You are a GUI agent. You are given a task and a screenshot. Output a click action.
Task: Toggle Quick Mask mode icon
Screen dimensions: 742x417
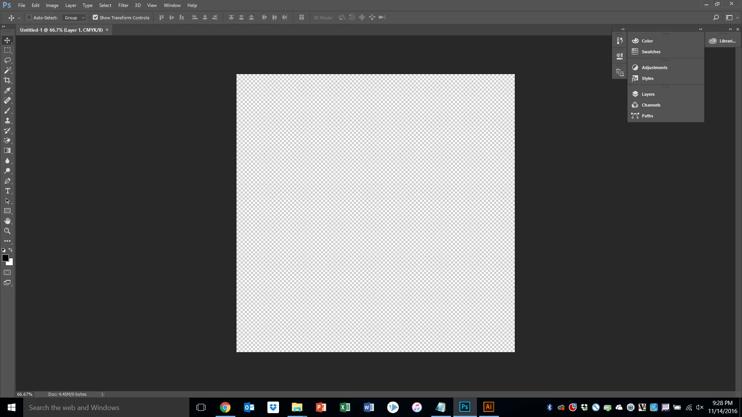[7, 273]
